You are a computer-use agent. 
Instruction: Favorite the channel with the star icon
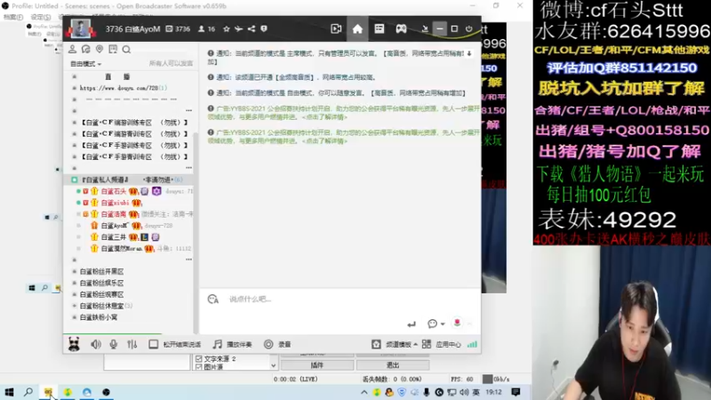click(227, 29)
